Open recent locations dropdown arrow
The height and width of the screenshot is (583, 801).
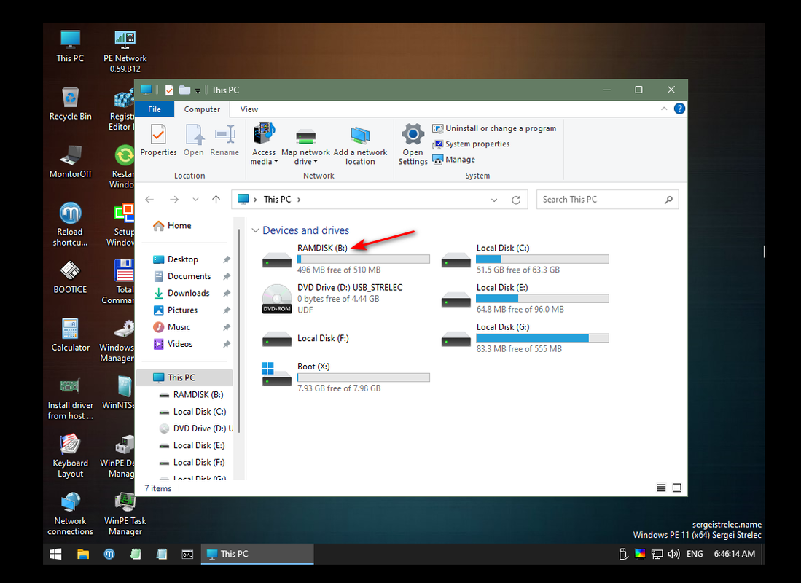(x=195, y=200)
